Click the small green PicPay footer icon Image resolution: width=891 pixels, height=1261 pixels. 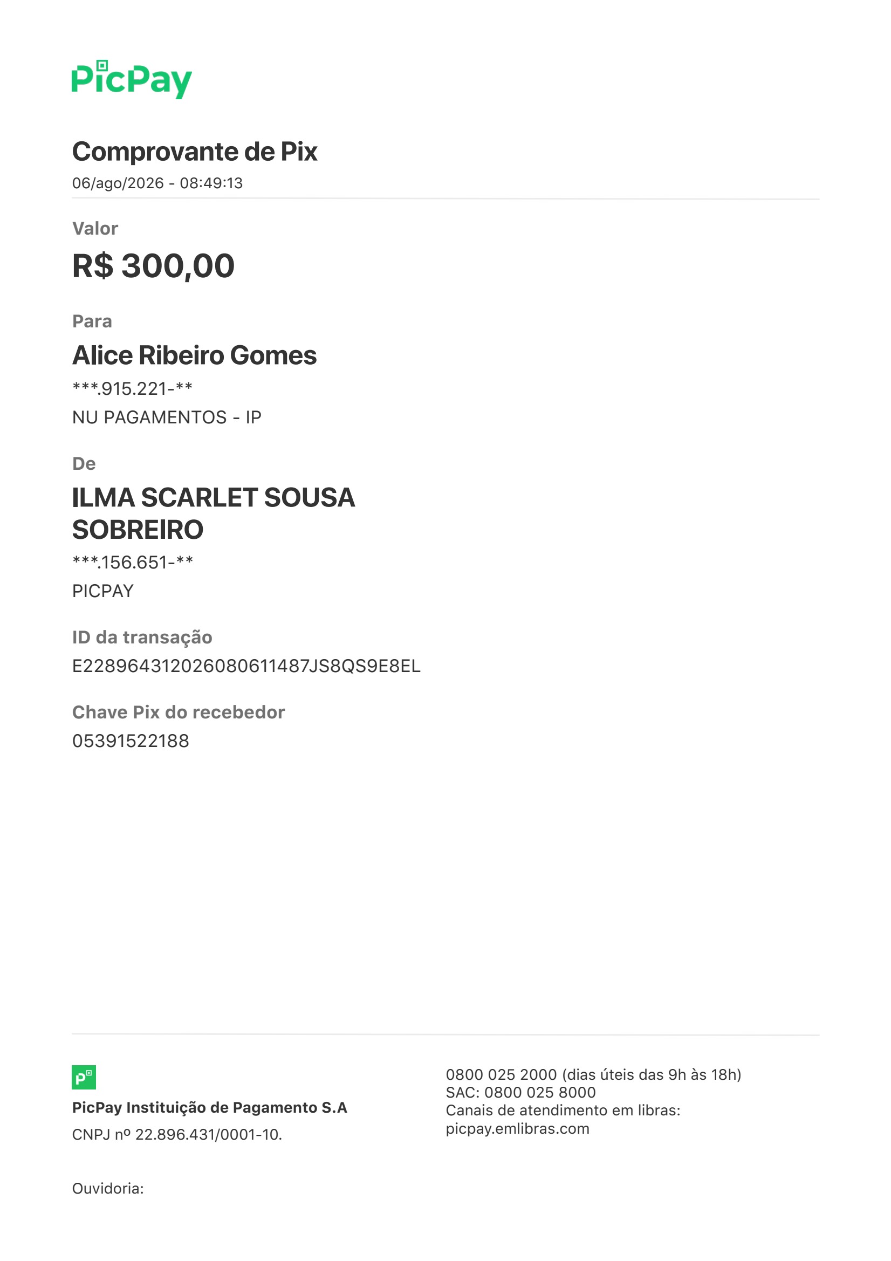pyautogui.click(x=84, y=1077)
